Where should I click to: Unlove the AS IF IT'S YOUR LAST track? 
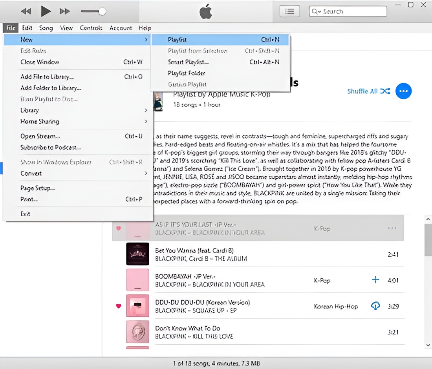coord(118,228)
